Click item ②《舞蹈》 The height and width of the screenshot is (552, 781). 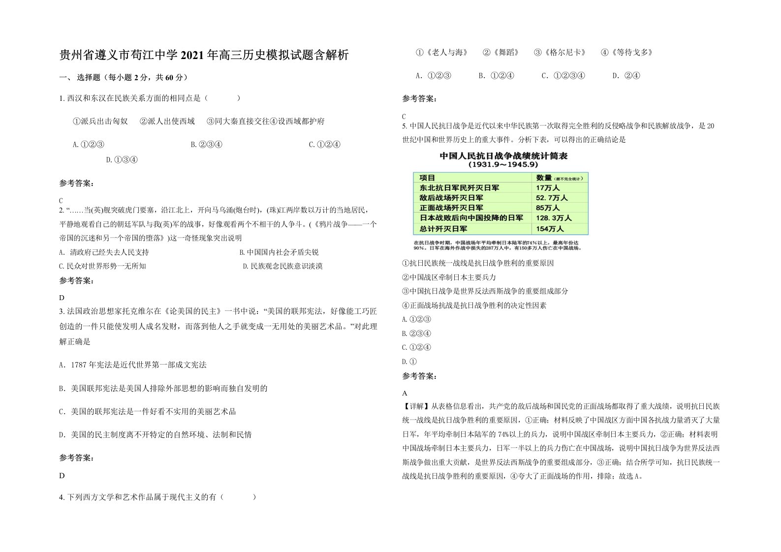(501, 52)
